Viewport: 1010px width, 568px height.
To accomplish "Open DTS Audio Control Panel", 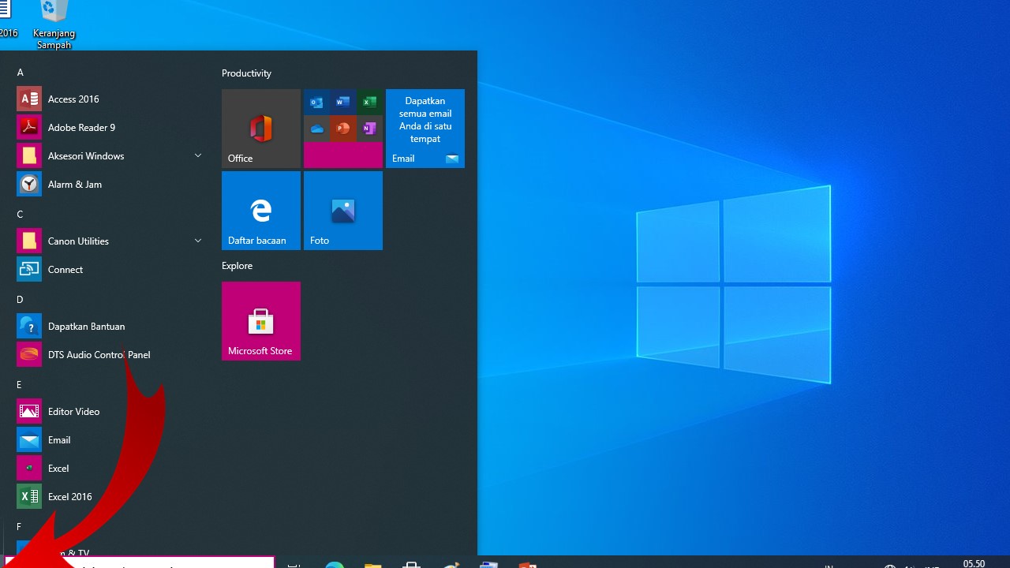I will [x=109, y=354].
